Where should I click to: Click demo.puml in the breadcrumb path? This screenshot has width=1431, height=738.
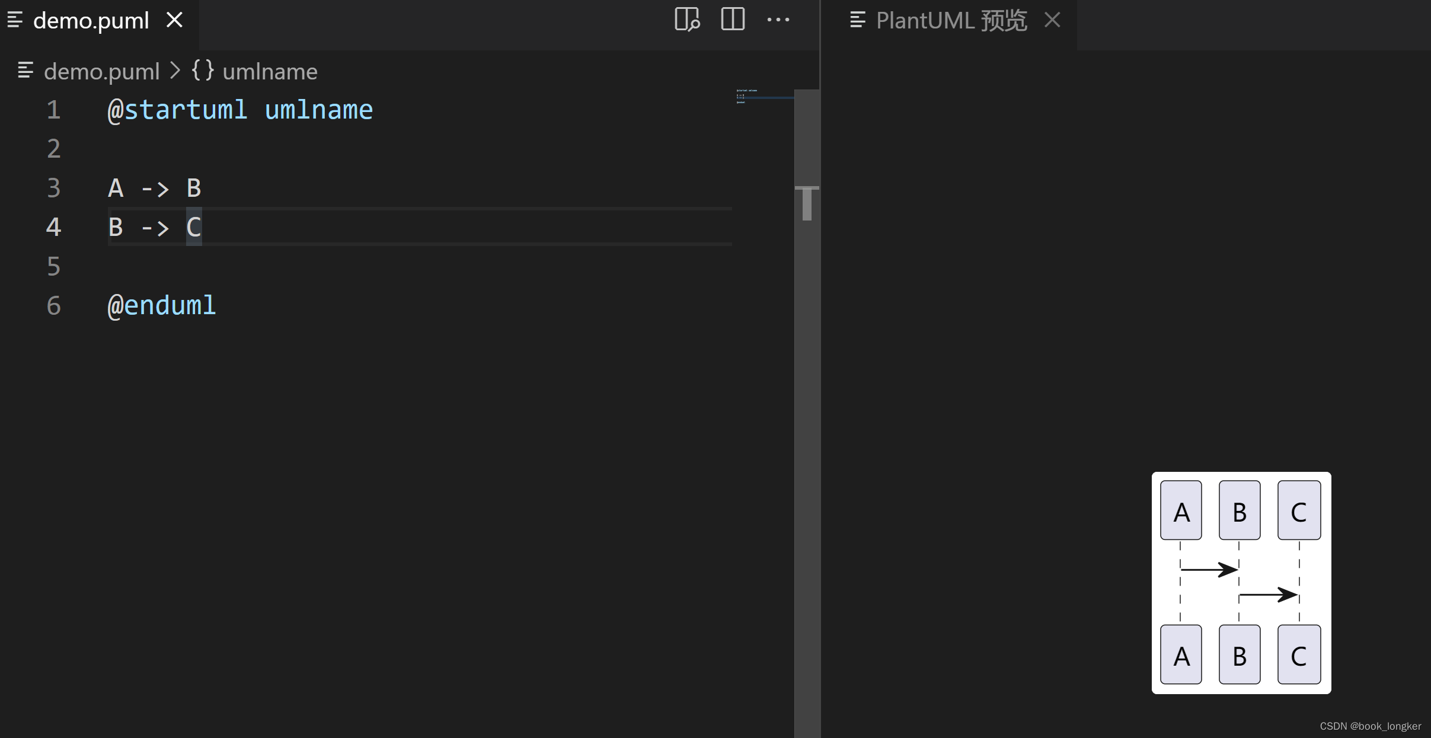101,72
